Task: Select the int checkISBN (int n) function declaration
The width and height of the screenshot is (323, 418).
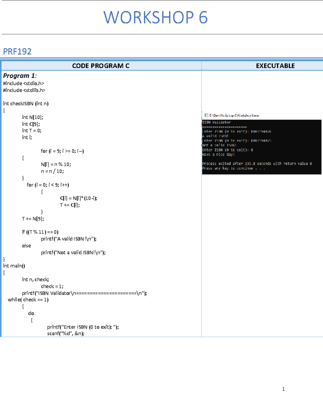Action: (26, 103)
